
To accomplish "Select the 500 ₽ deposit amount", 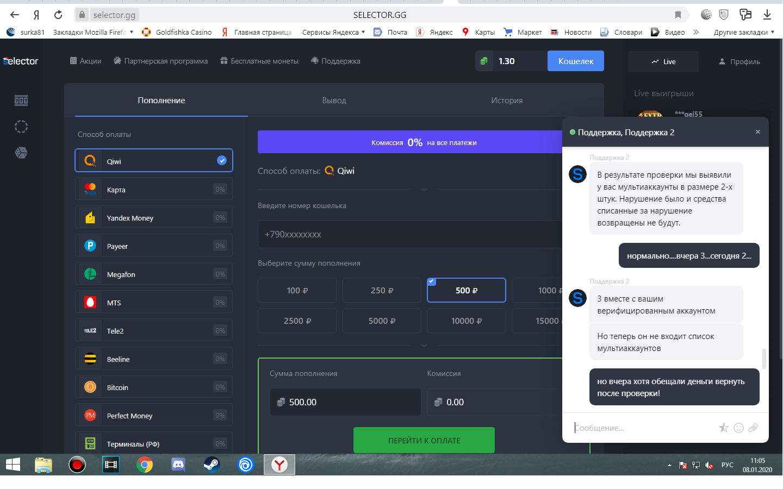I will [x=466, y=291].
